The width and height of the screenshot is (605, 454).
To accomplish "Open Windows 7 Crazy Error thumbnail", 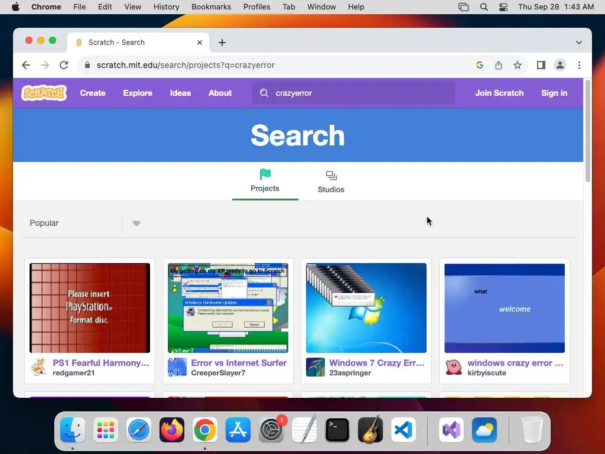I will pyautogui.click(x=366, y=308).
